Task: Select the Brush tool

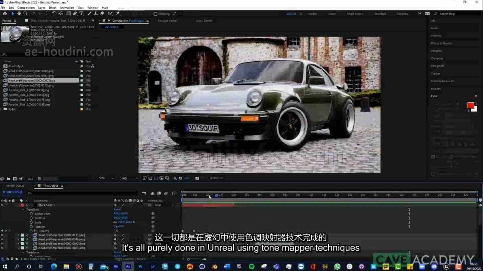Action: [x=89, y=14]
